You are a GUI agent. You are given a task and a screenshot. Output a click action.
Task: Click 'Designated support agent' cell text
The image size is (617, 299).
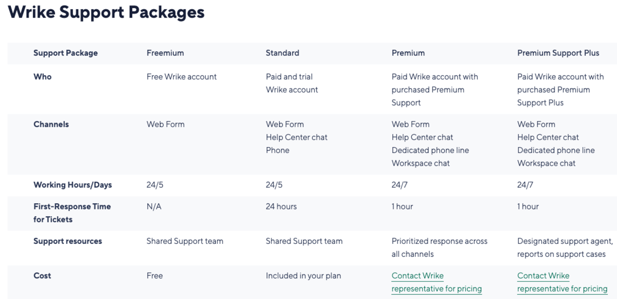click(x=564, y=241)
